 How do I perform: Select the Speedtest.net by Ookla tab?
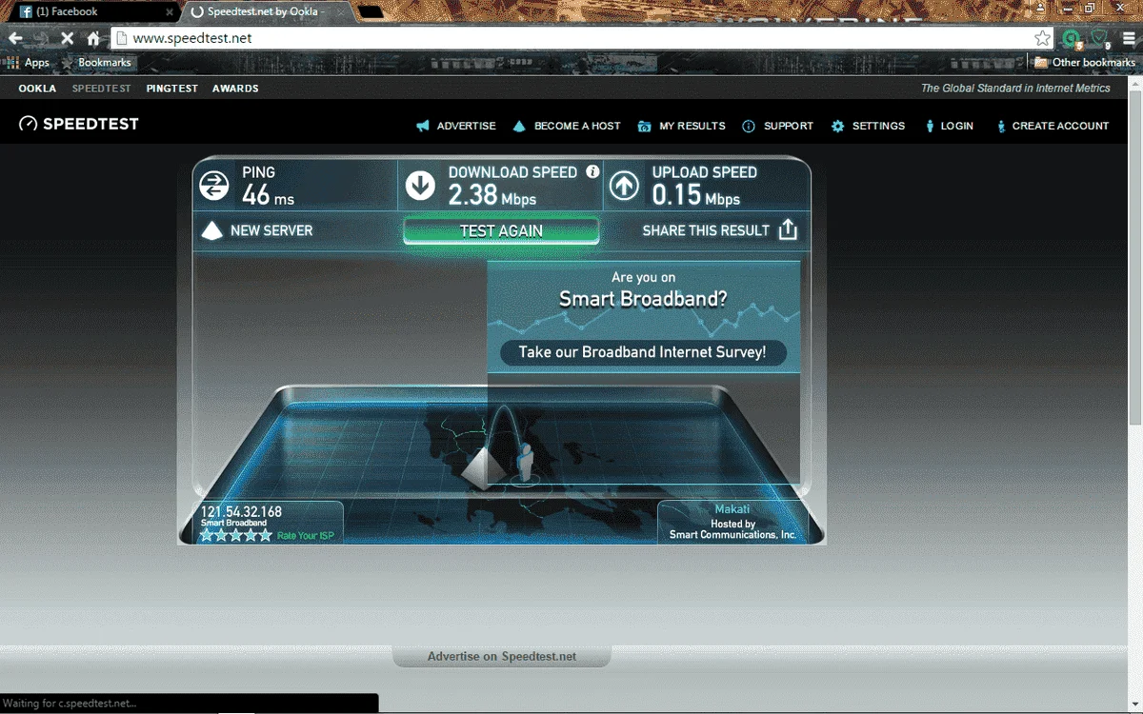click(265, 12)
